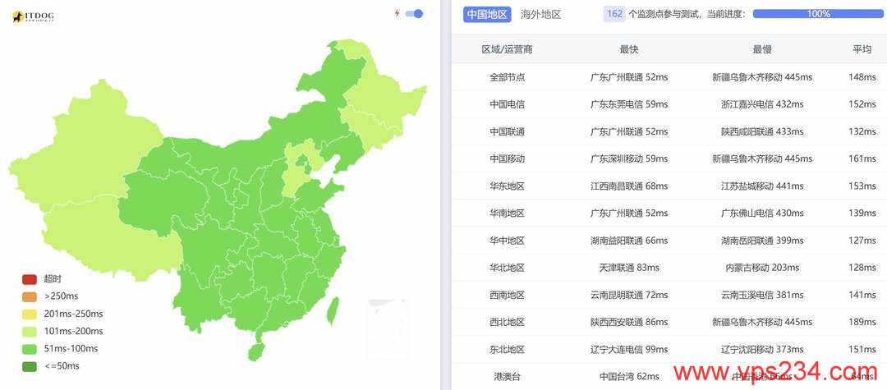Click the 最慢 column header
The image size is (887, 390).
pyautogui.click(x=762, y=50)
